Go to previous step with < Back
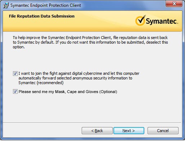The image size is (185, 141). tap(97, 131)
